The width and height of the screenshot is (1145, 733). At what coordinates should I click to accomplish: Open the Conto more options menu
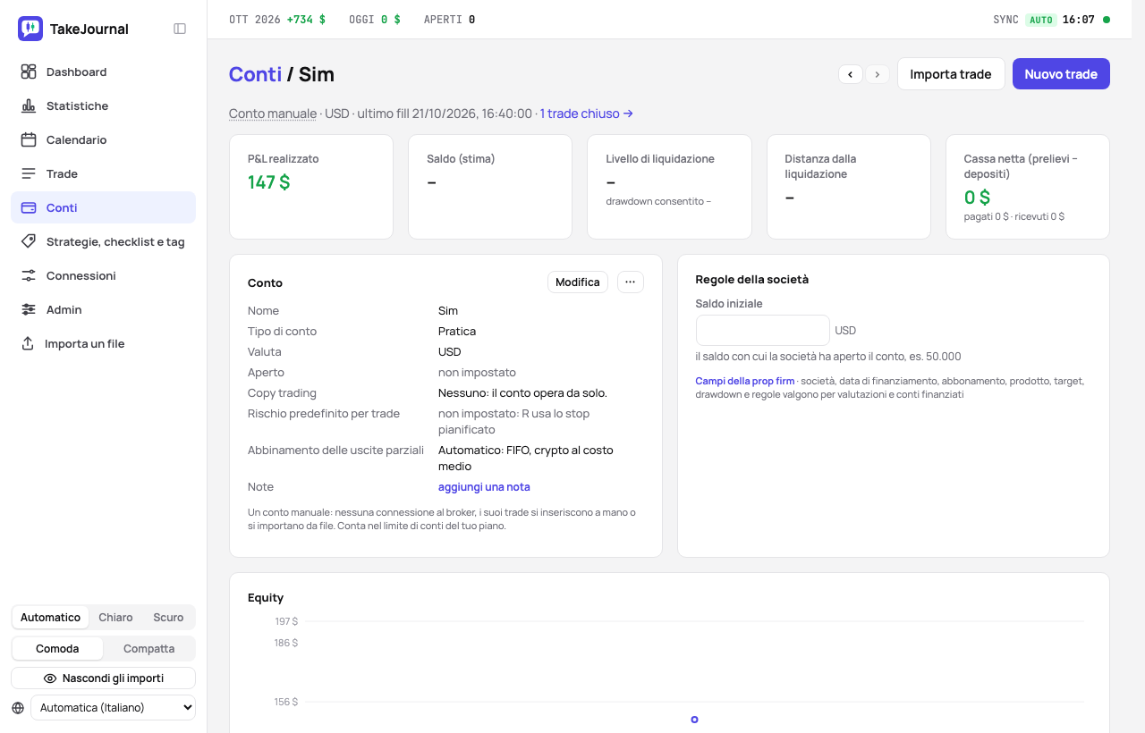[631, 282]
